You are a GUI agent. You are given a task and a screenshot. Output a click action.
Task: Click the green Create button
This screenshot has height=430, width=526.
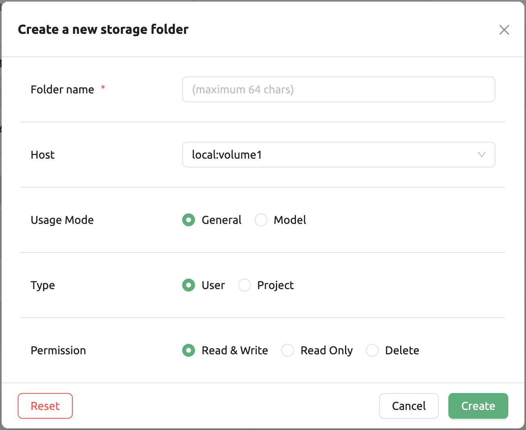tap(478, 406)
